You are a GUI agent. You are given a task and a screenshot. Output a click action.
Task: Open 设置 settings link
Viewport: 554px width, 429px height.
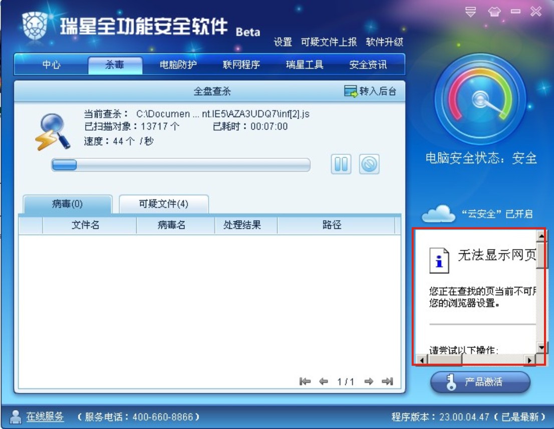click(x=283, y=42)
